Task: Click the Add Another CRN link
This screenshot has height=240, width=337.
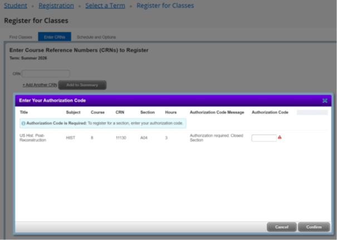Action: coord(40,85)
